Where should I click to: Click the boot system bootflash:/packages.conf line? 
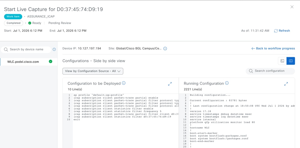(x=219, y=139)
